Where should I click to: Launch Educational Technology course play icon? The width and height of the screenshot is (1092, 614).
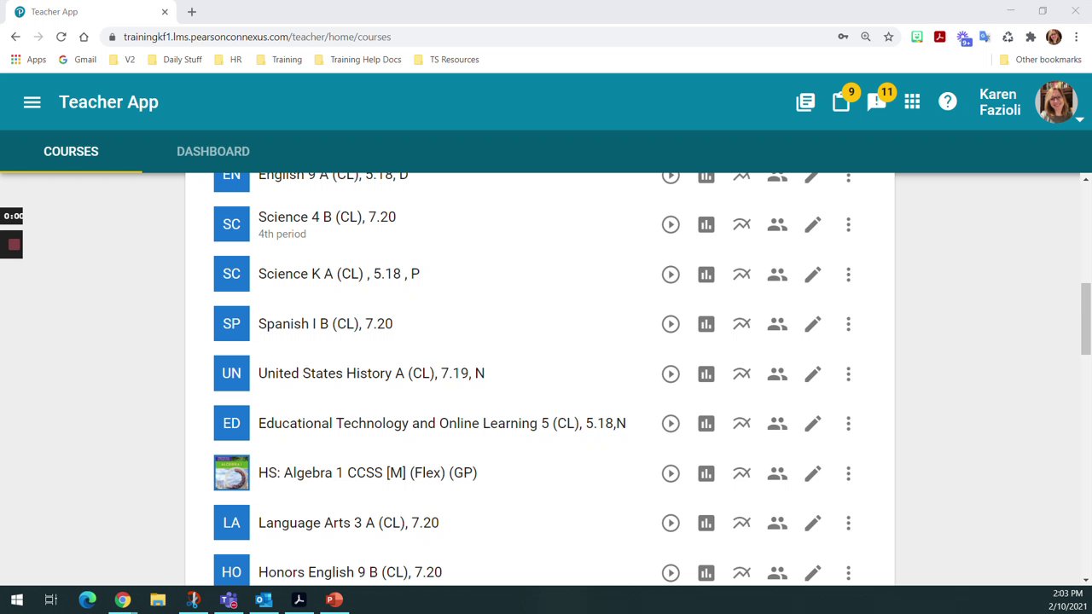671,424
